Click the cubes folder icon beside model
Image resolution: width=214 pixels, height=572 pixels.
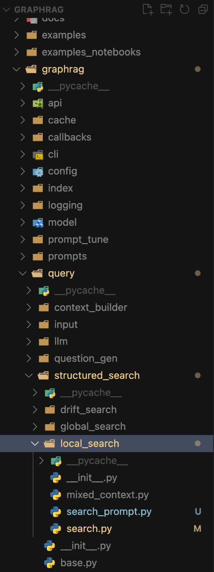38,222
